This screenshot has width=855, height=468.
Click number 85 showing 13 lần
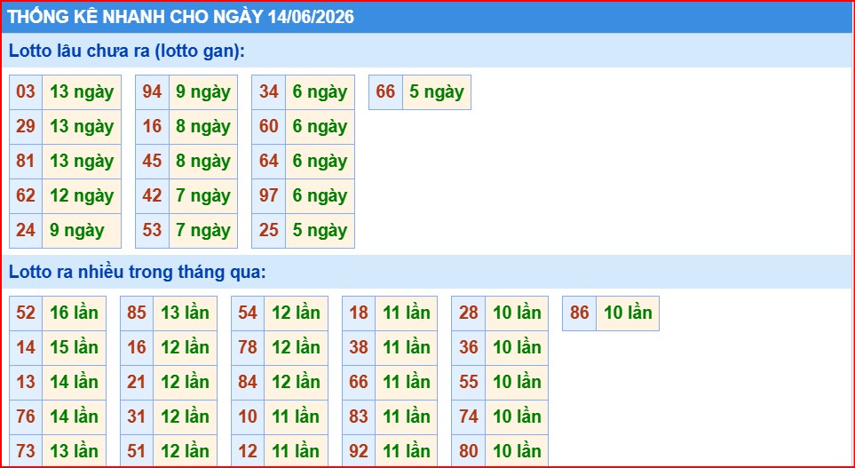click(137, 313)
